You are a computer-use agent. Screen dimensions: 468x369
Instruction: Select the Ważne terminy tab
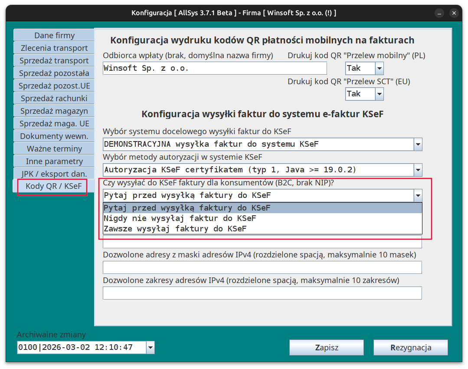tap(54, 149)
